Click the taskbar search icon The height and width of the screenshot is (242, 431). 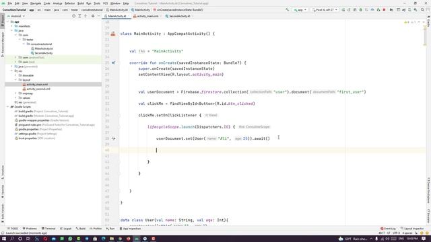click(12, 239)
